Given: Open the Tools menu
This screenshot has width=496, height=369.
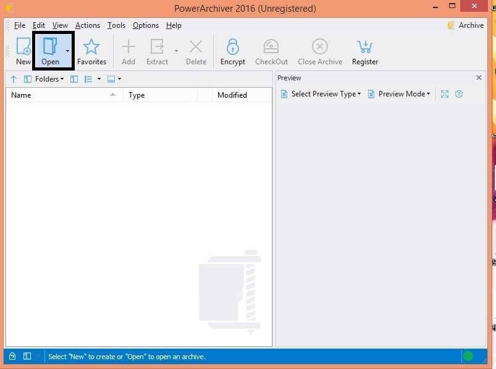Looking at the screenshot, I should coord(116,25).
